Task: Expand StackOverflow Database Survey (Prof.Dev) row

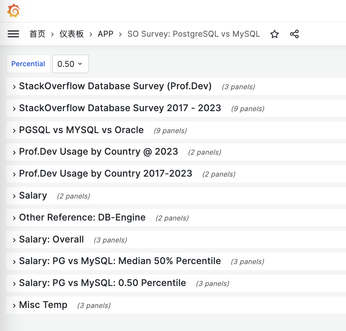Action: [115, 86]
